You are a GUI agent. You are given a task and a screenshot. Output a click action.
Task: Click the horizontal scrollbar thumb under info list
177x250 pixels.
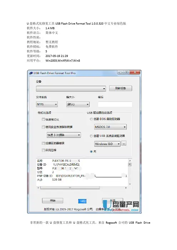pos(70,188)
